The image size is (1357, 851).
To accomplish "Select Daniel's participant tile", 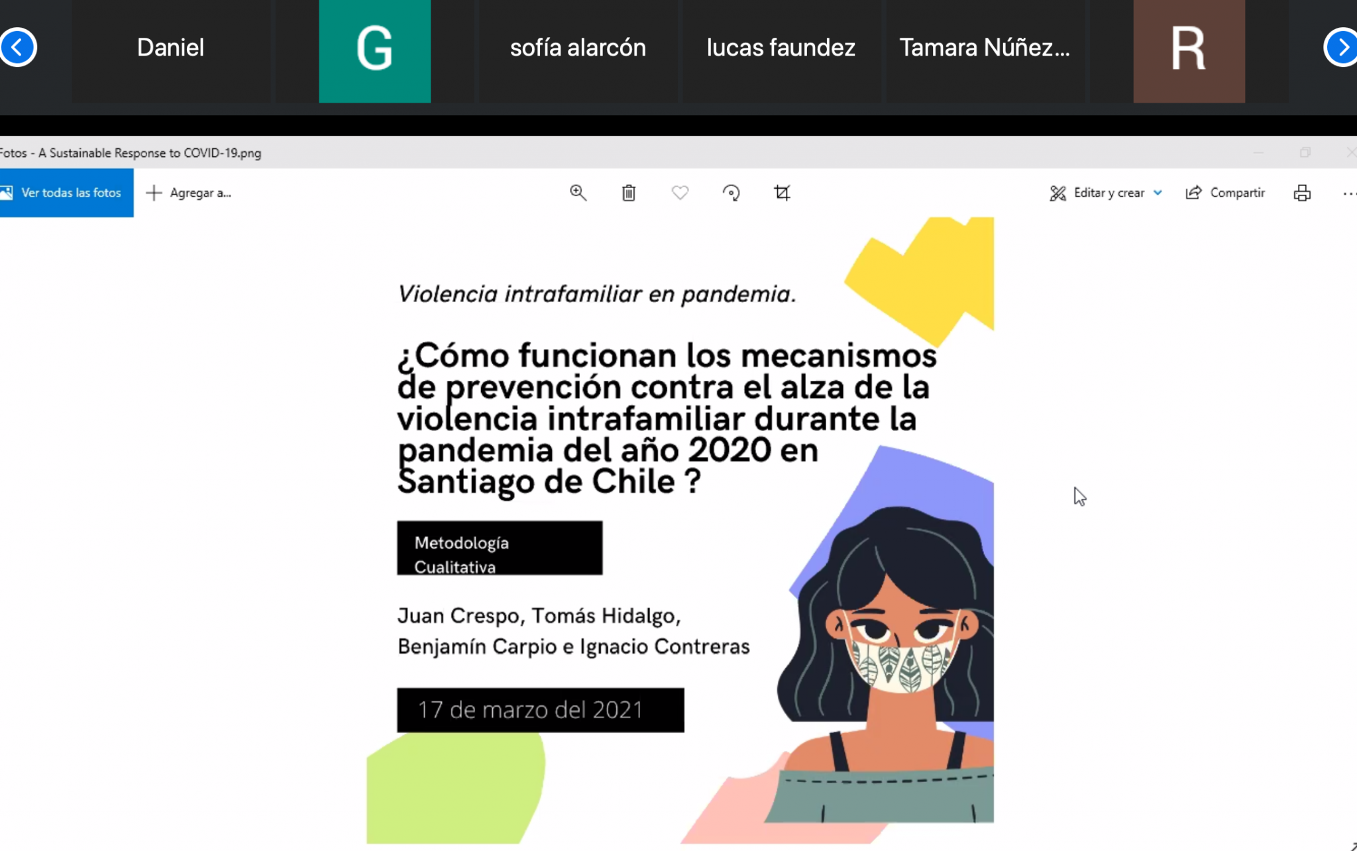I will [171, 51].
